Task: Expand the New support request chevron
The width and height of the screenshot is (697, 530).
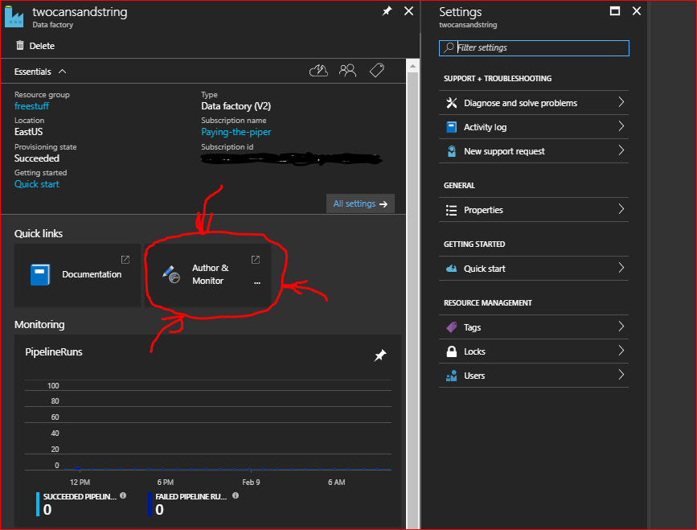Action: click(x=621, y=150)
